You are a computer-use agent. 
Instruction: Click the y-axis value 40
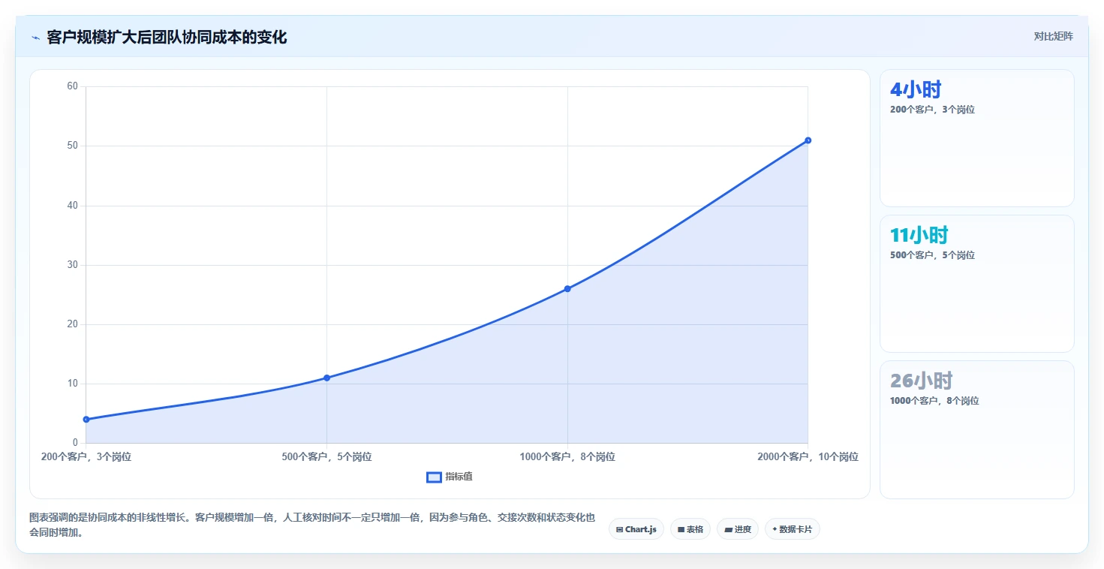[x=73, y=205]
